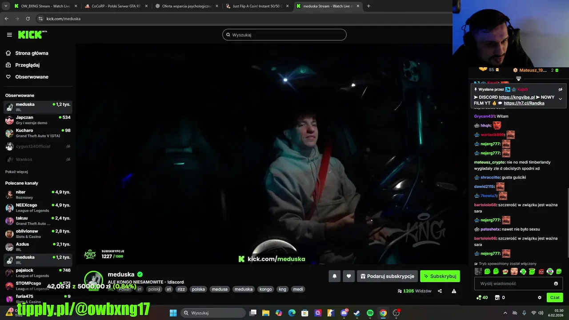Open File Explorer from the taskbar
This screenshot has width=569, height=320.
[x=266, y=313]
